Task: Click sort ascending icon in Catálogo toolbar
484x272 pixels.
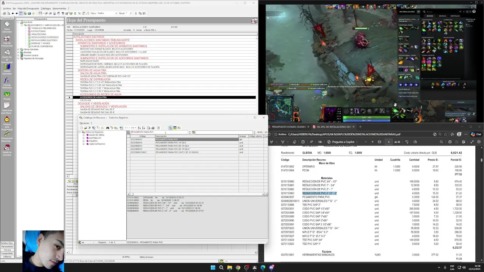Action: point(139,128)
